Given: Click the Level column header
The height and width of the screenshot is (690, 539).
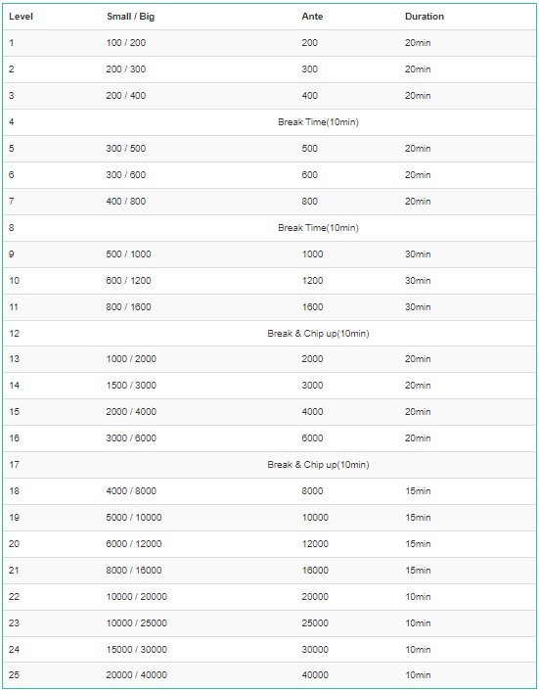Looking at the screenshot, I should 21,17.
